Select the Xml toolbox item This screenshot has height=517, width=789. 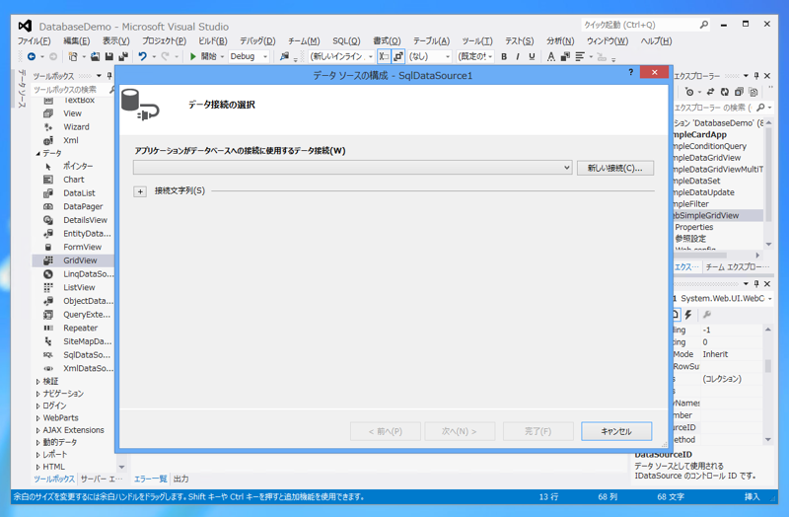pyautogui.click(x=73, y=140)
